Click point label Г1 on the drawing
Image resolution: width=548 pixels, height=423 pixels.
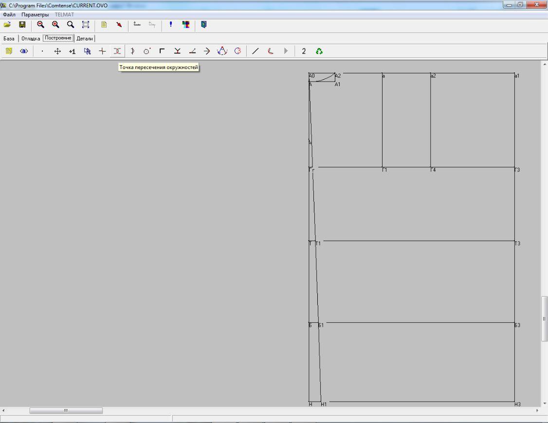(384, 170)
